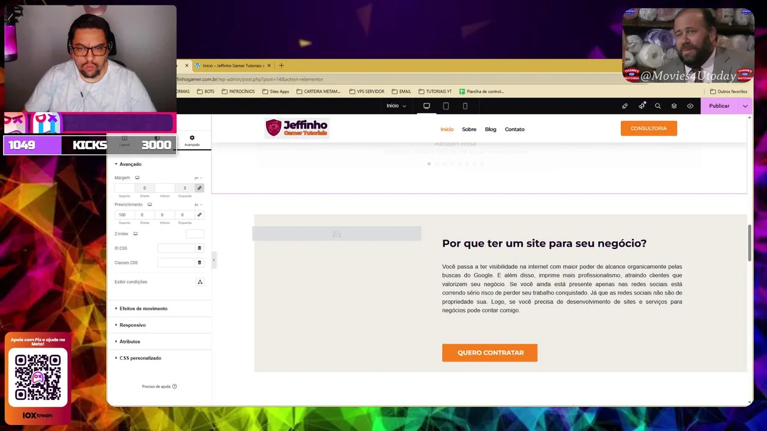Click the CONSULTORIA button

point(649,128)
